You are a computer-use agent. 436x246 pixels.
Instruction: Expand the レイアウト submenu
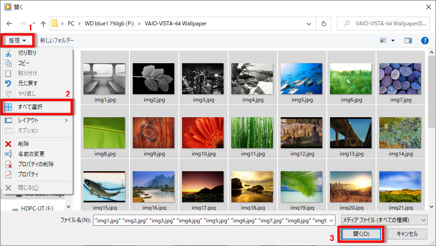click(x=36, y=120)
